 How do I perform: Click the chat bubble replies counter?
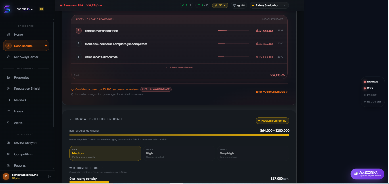[x=203, y=5]
